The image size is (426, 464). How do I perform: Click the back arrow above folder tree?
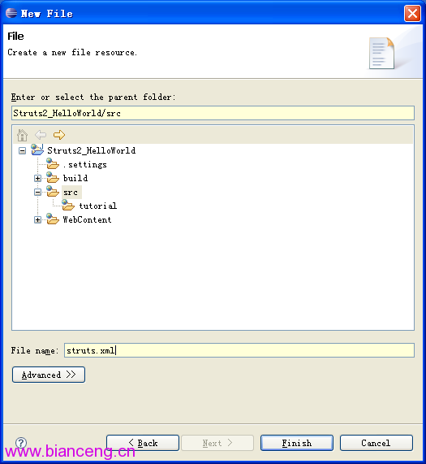[41, 135]
